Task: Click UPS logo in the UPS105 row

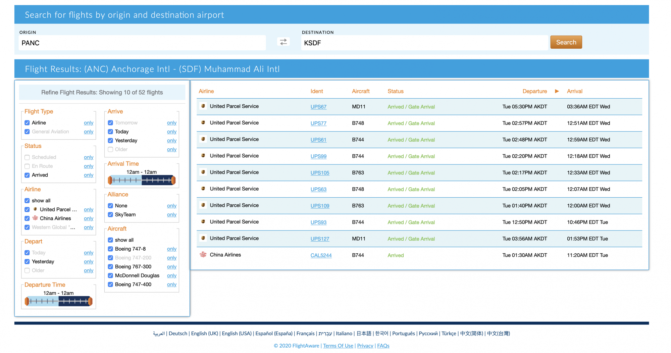Action: (x=203, y=172)
